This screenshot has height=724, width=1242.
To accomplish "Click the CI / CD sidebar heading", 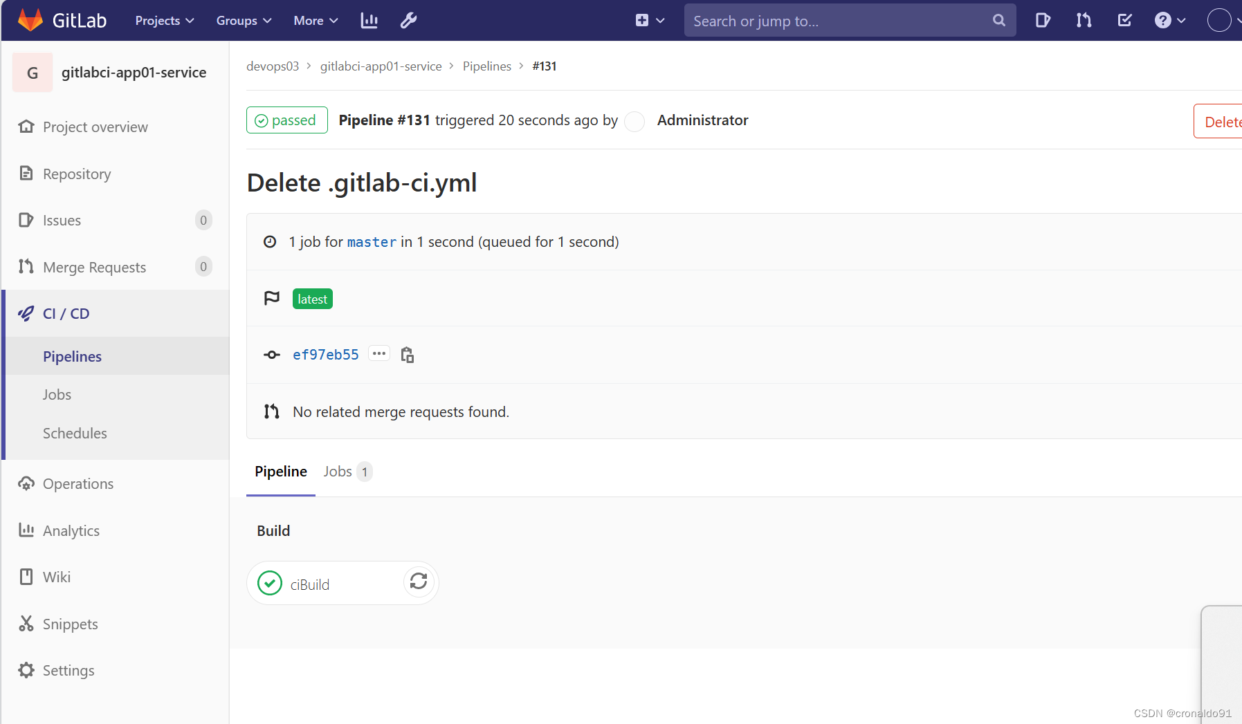I will coord(66,314).
